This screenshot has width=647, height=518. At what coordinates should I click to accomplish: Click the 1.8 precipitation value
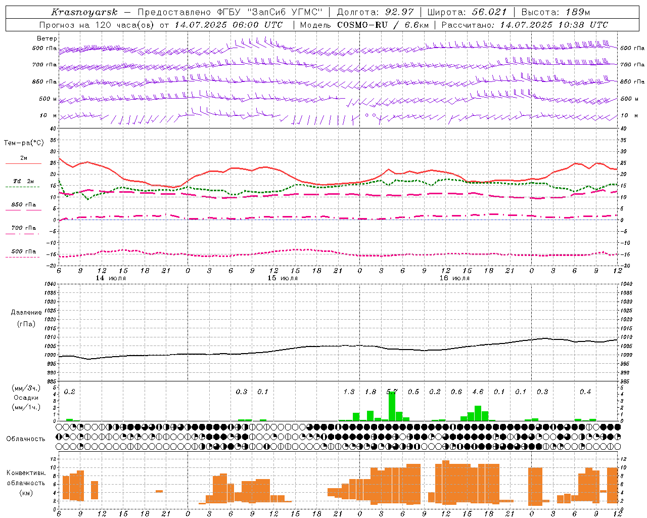pos(371,392)
